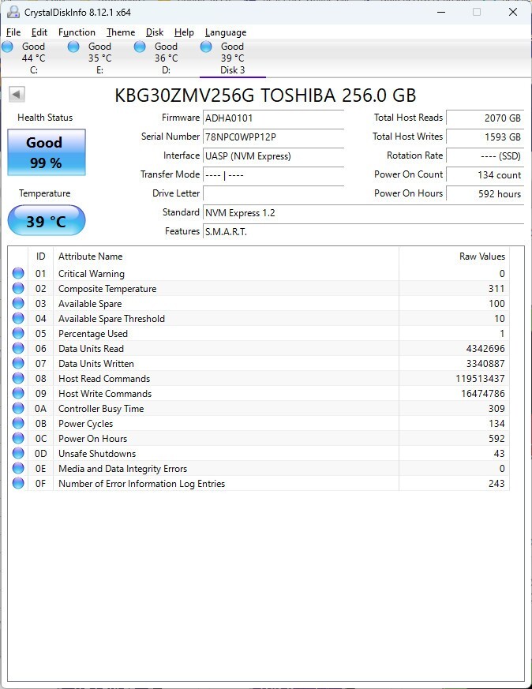Switch to the C: 44 °C disk tab
532x689 pixels.
(x=33, y=58)
